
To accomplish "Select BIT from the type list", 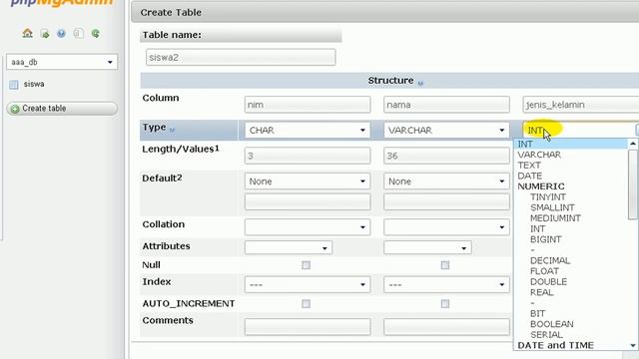I will point(537,313).
